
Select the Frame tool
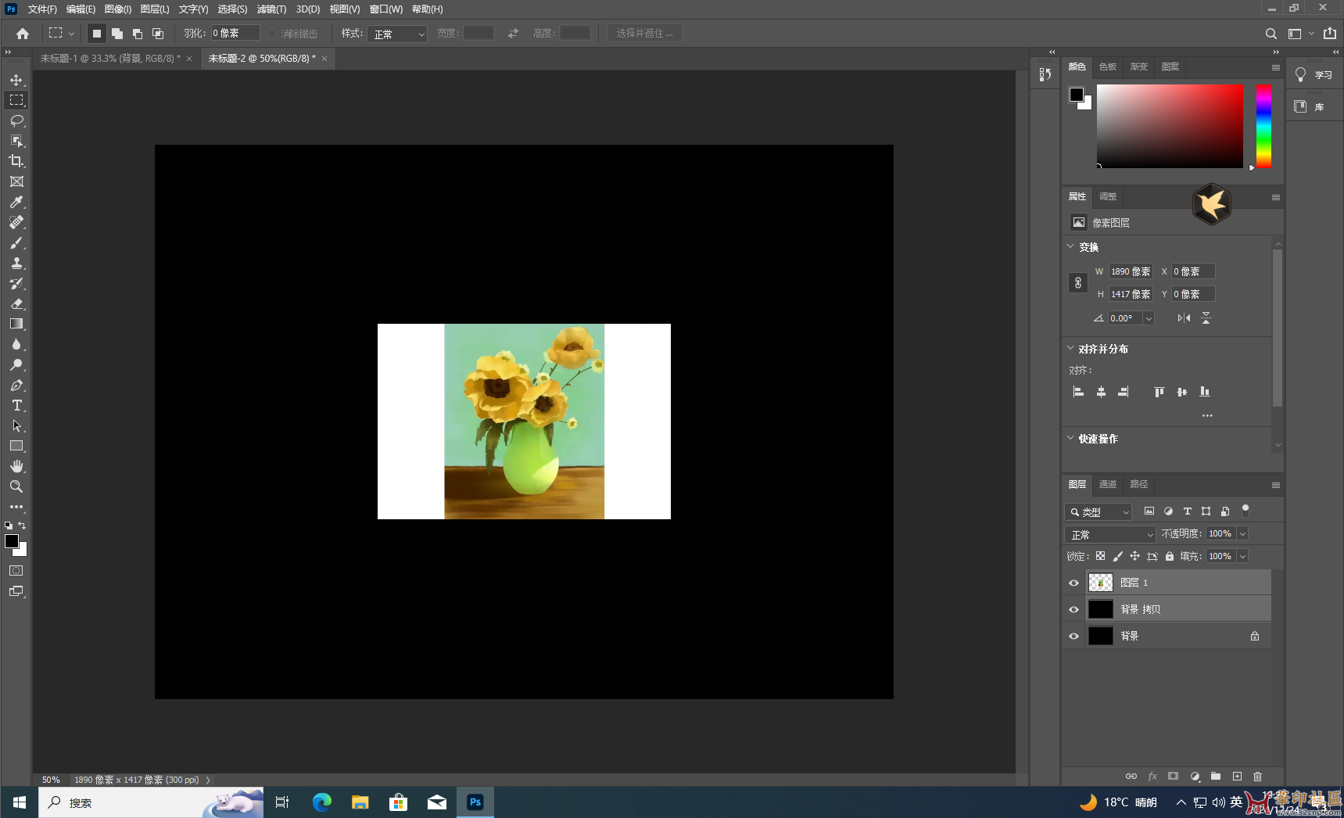(16, 181)
